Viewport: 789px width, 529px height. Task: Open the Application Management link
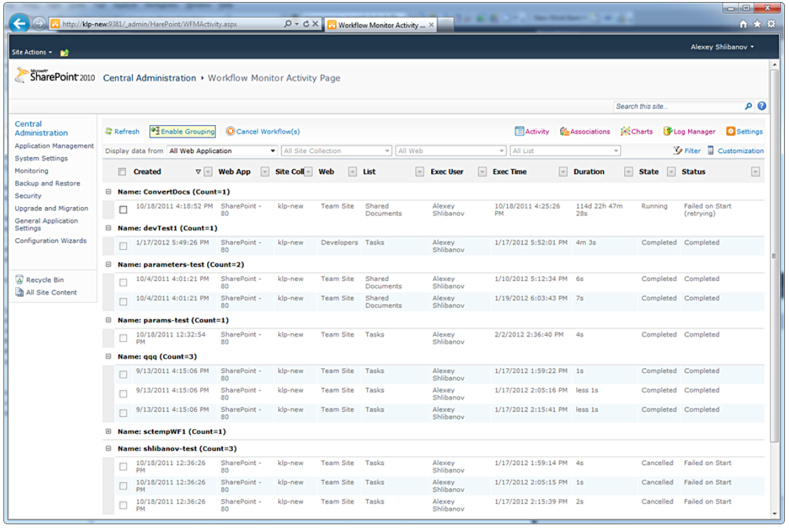pyautogui.click(x=55, y=146)
